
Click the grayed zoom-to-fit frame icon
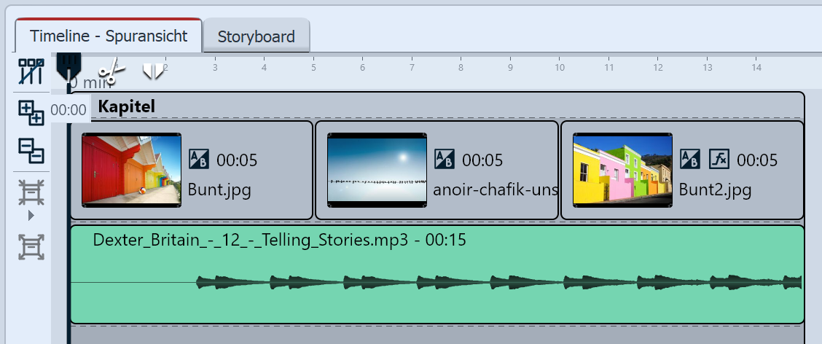[x=31, y=248]
